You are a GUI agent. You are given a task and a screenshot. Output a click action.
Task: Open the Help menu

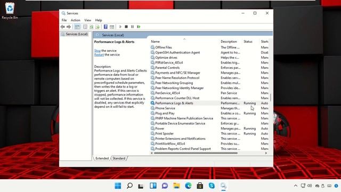pyautogui.click(x=99, y=20)
